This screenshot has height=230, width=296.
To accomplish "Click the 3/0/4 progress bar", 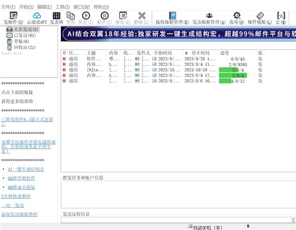I will [233, 76].
